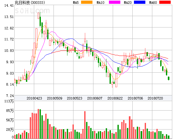The image size is (190, 139).
Task: Click the 20180509 date label
Action: [x=54, y=98]
